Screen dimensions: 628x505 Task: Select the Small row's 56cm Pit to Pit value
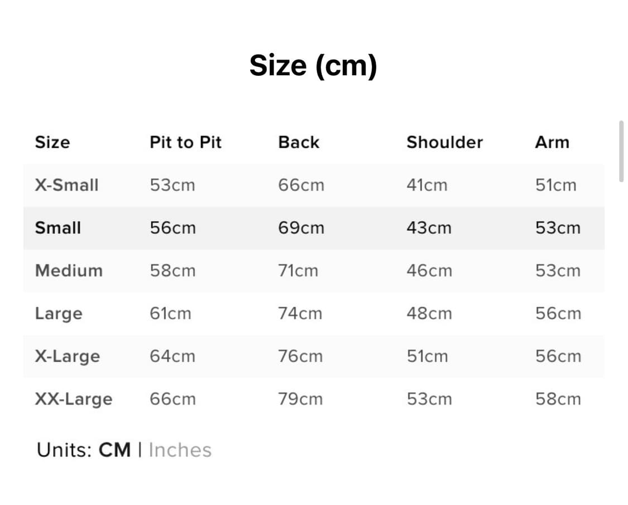click(x=172, y=228)
